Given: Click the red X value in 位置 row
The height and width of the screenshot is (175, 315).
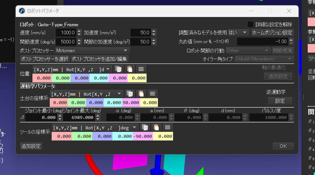Looking at the screenshot, I should (x=42, y=78).
